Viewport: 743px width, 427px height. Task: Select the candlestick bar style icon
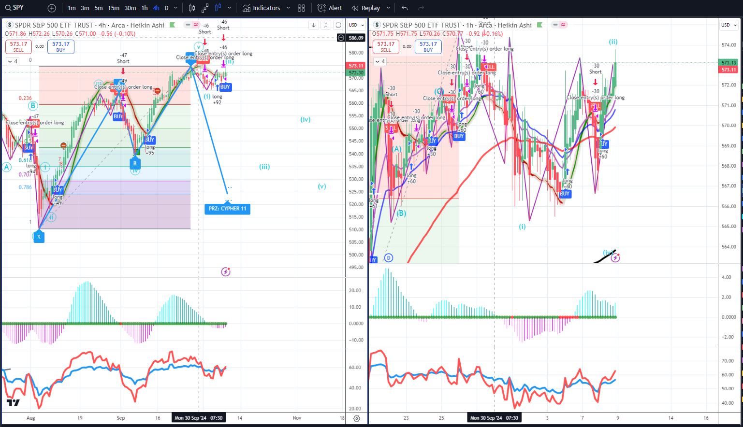pyautogui.click(x=192, y=8)
